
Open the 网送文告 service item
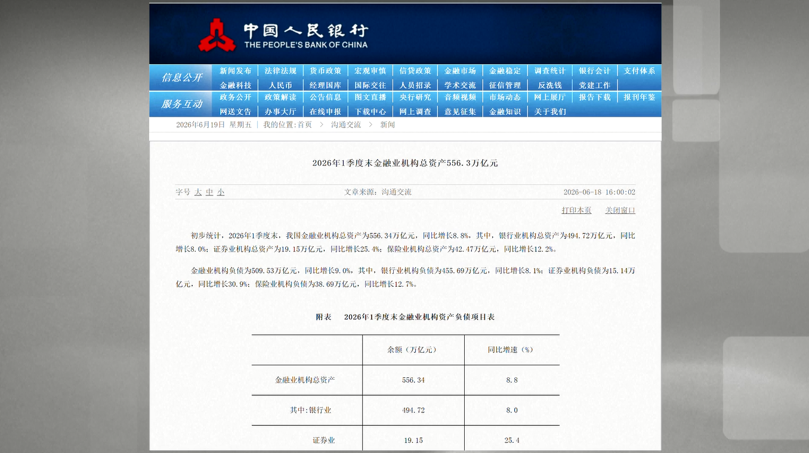coord(236,111)
